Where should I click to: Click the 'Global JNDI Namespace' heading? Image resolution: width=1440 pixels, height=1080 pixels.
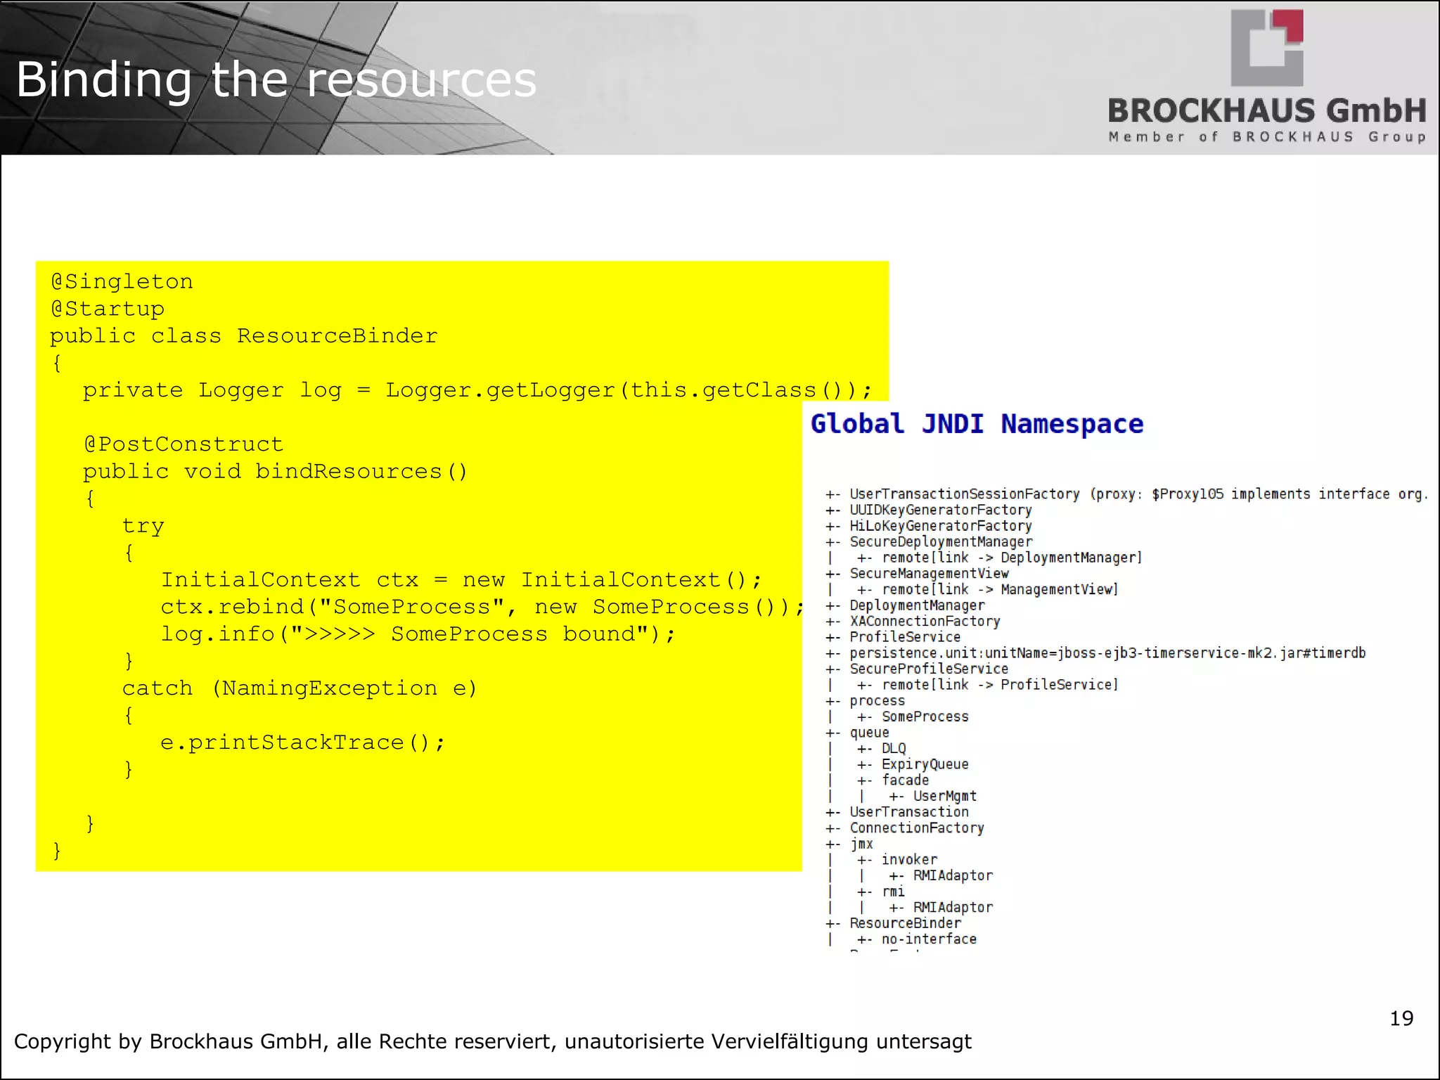click(x=977, y=424)
